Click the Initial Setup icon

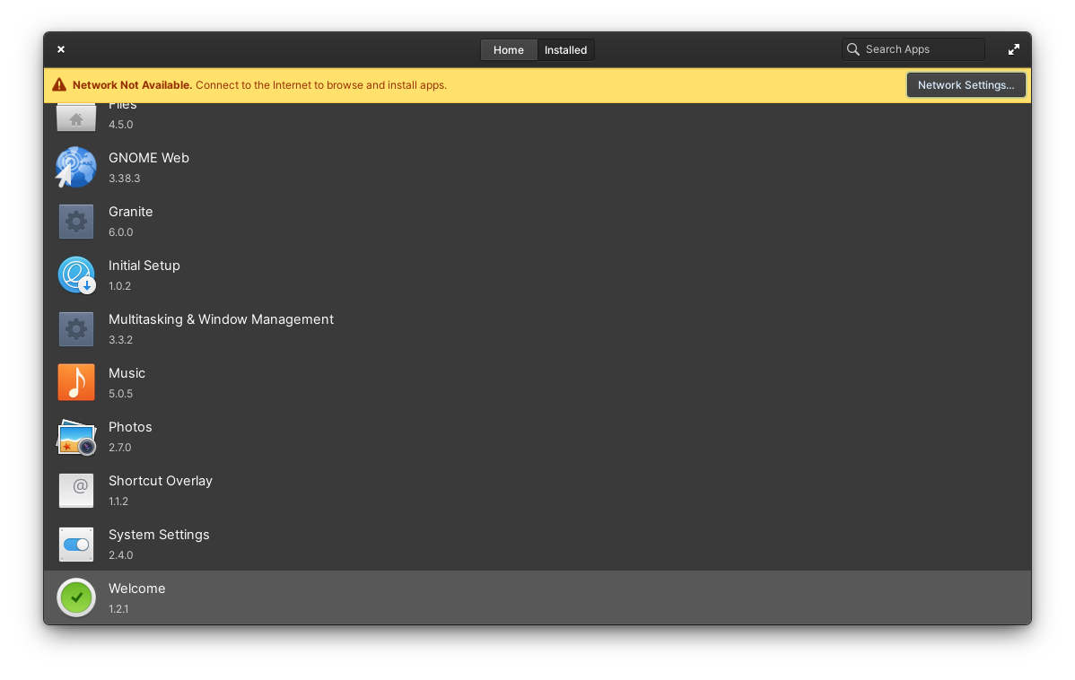point(76,275)
